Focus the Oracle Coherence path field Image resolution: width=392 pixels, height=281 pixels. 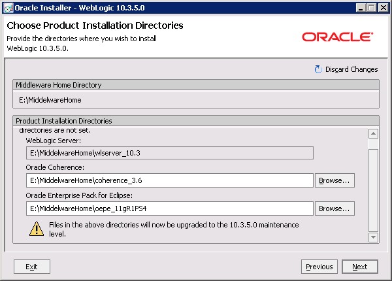tap(170, 180)
